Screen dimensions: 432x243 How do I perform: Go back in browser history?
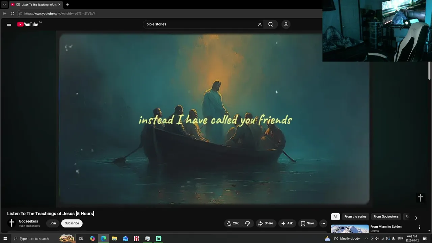[x=4, y=13]
